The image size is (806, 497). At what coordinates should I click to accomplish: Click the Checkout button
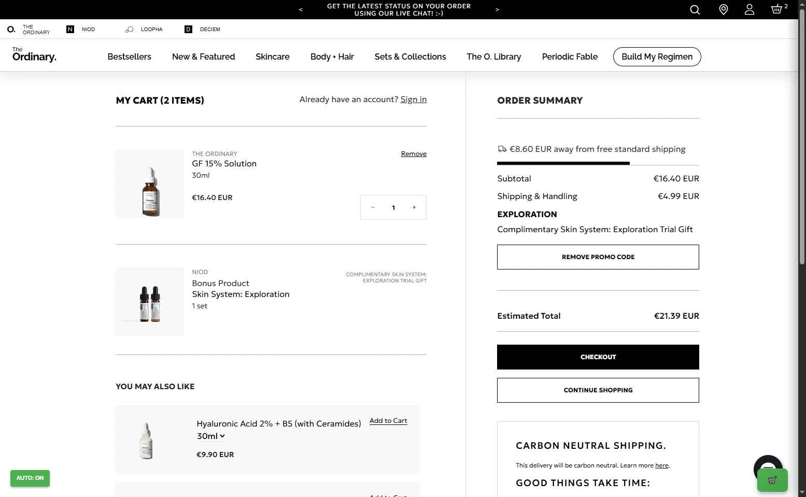coord(598,357)
